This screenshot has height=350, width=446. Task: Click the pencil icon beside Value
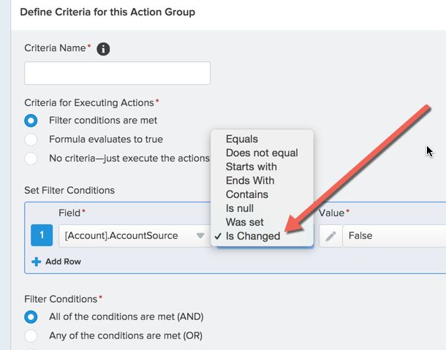click(x=330, y=236)
